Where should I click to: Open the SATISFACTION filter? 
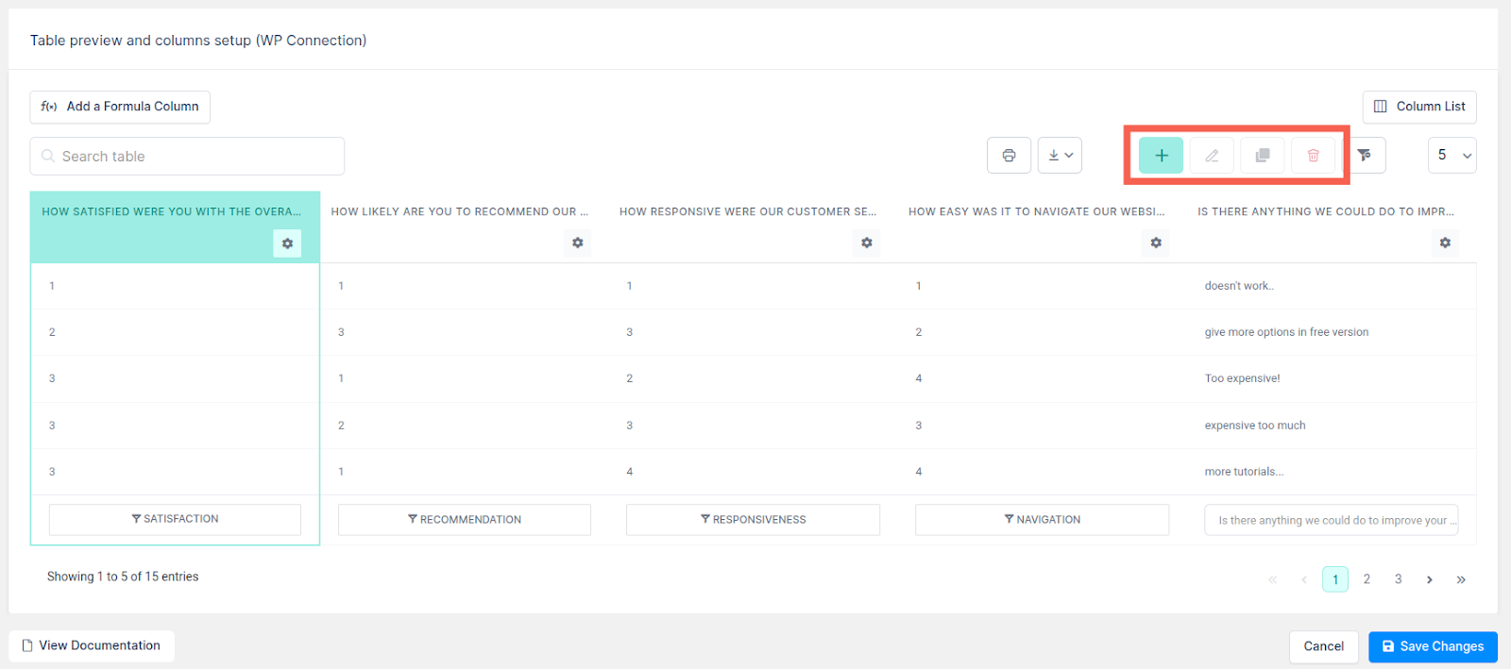click(175, 519)
